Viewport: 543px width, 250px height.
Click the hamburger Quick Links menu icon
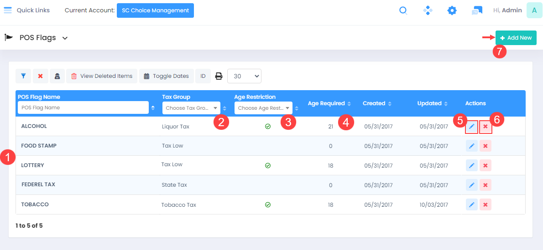8,10
